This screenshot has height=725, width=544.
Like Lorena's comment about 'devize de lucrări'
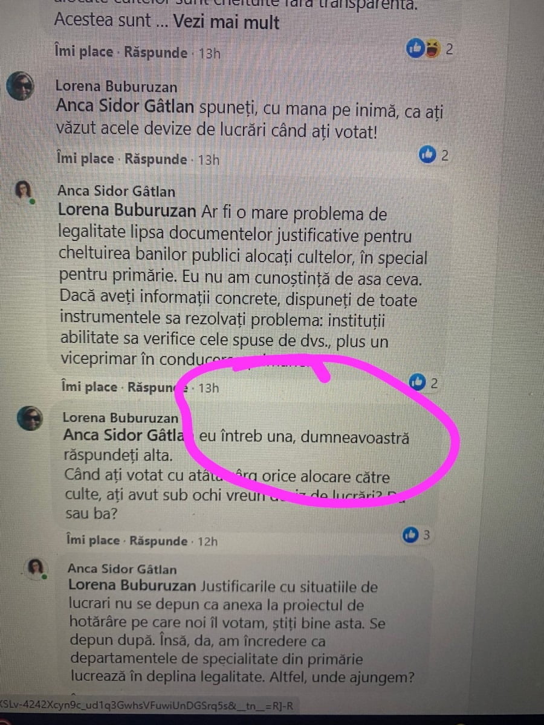[85, 159]
